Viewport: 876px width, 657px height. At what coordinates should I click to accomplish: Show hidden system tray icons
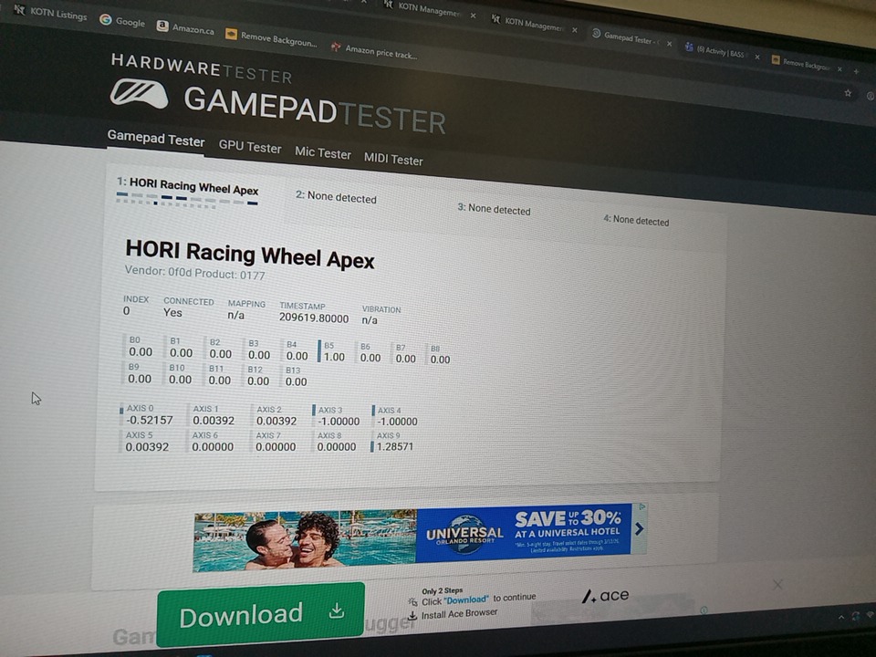coord(841,618)
